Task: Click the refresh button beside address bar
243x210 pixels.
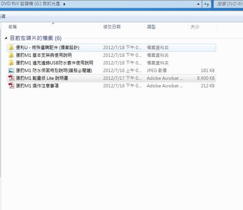Action: [207, 4]
